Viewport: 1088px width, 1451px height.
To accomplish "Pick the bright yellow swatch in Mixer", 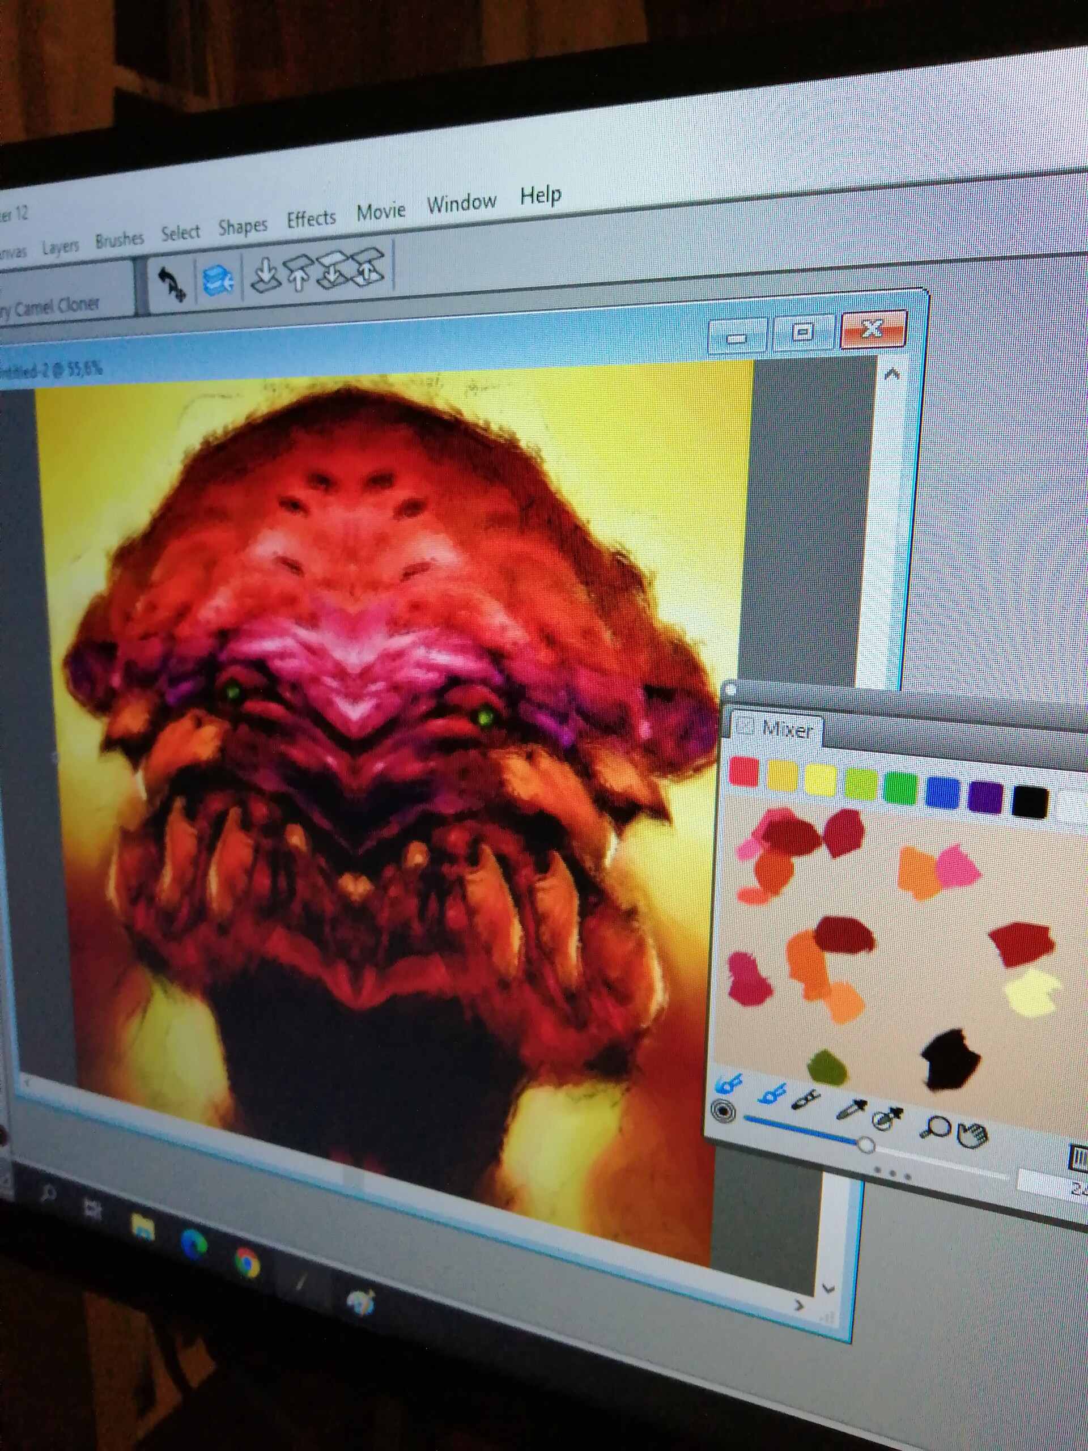I will click(x=821, y=780).
